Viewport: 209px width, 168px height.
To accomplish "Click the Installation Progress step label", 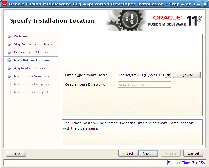I will click(32, 84).
